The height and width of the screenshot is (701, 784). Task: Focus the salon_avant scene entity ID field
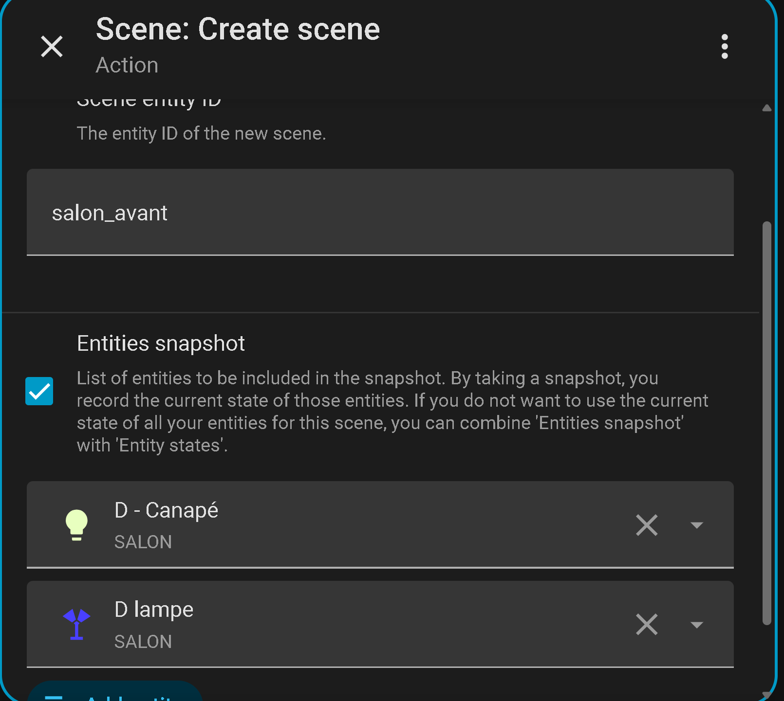tap(380, 212)
